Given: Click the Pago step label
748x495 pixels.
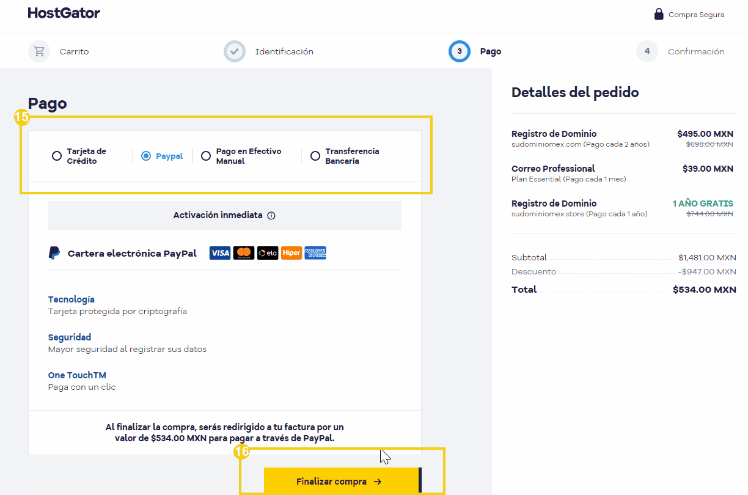Looking at the screenshot, I should [491, 52].
